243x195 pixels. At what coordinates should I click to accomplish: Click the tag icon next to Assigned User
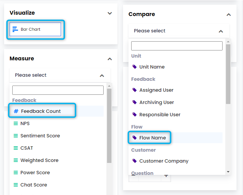click(x=135, y=90)
